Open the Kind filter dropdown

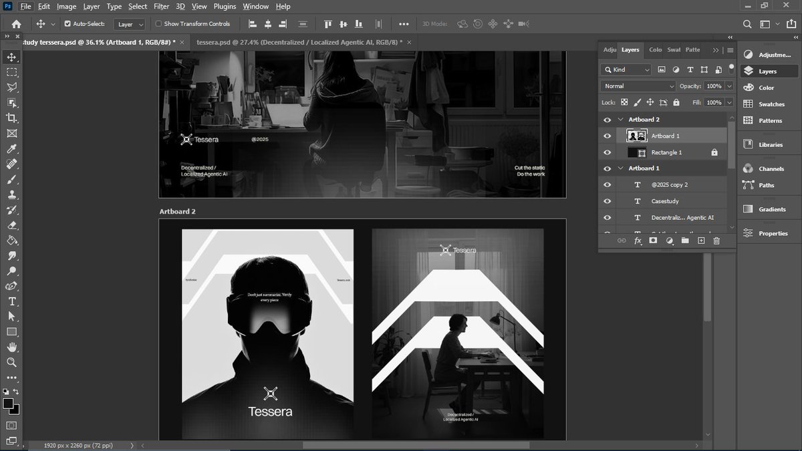click(626, 69)
